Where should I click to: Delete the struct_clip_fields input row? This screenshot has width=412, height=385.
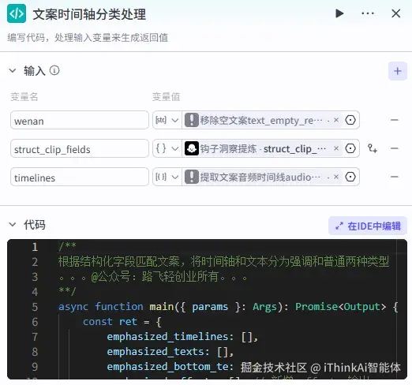pos(395,148)
